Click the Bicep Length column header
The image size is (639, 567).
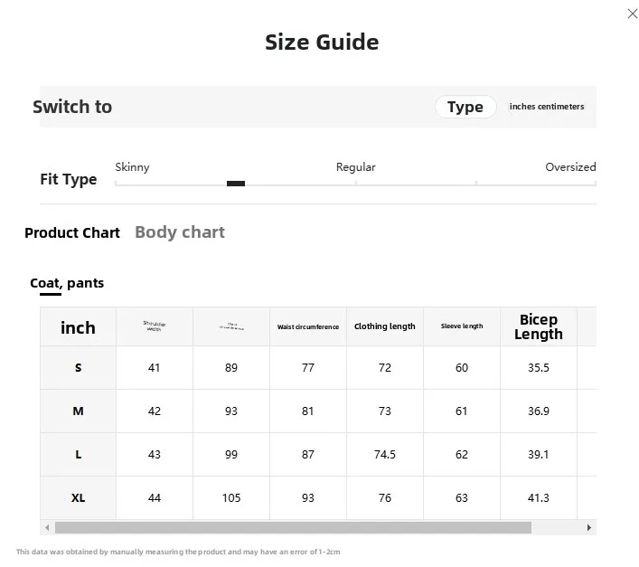pyautogui.click(x=539, y=326)
